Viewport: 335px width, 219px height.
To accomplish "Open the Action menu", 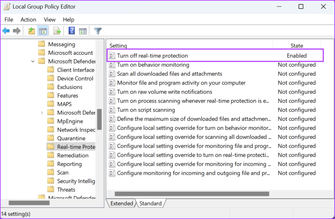I will pyautogui.click(x=28, y=20).
